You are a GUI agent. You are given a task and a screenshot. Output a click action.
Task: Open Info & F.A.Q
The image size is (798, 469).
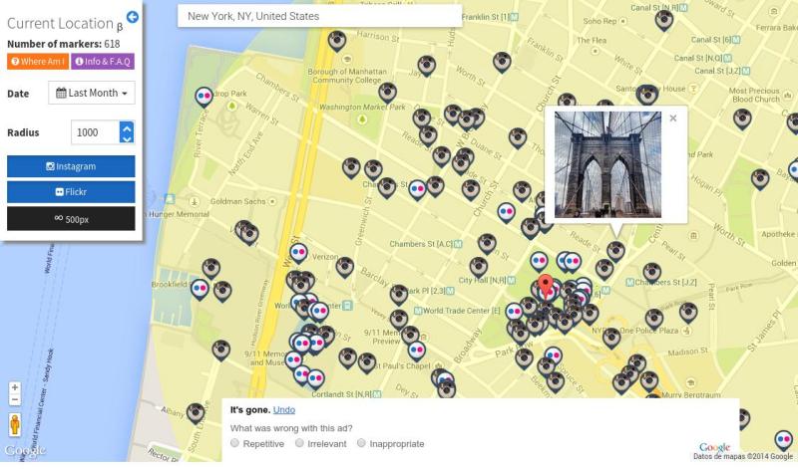click(103, 62)
